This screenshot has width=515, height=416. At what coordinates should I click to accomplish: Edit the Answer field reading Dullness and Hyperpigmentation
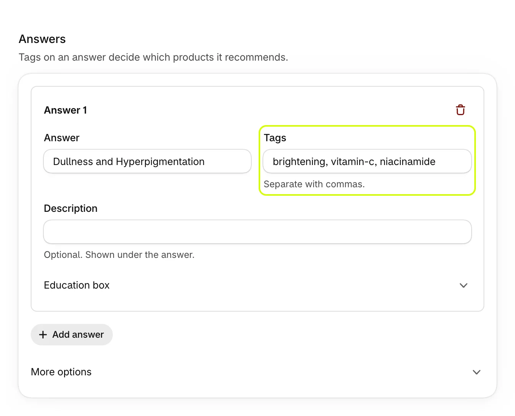point(147,162)
